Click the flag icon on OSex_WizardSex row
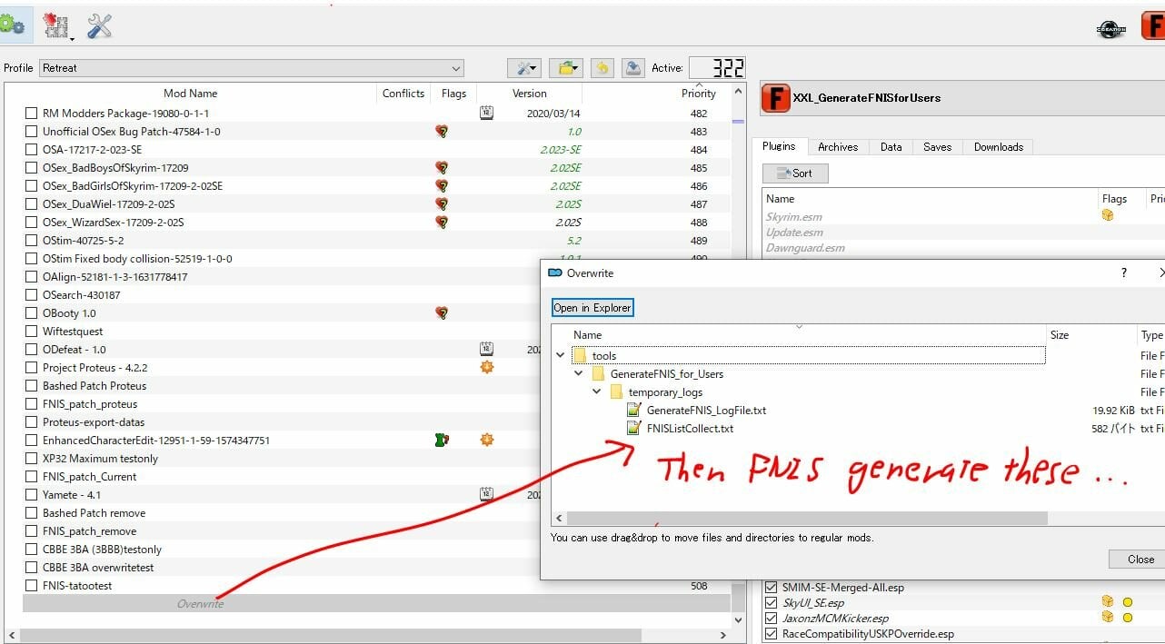 (x=442, y=223)
